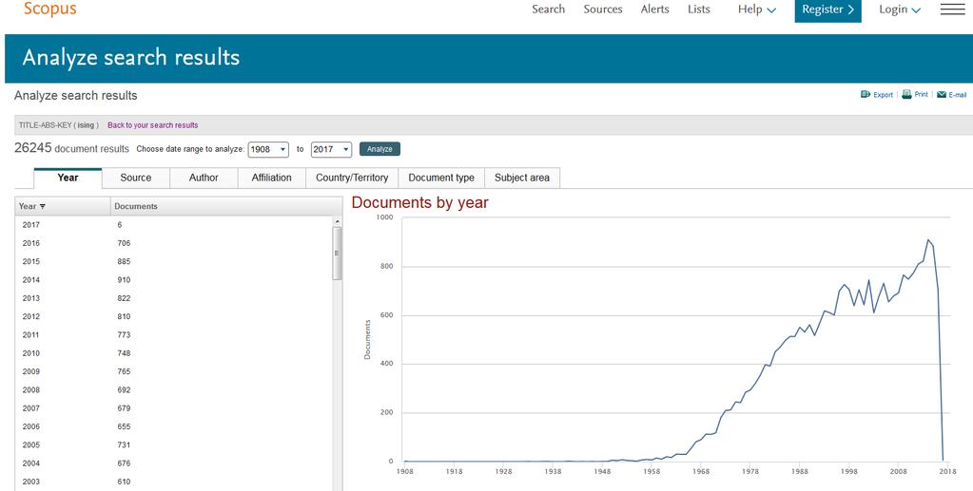Open the Lists page

[x=699, y=9]
